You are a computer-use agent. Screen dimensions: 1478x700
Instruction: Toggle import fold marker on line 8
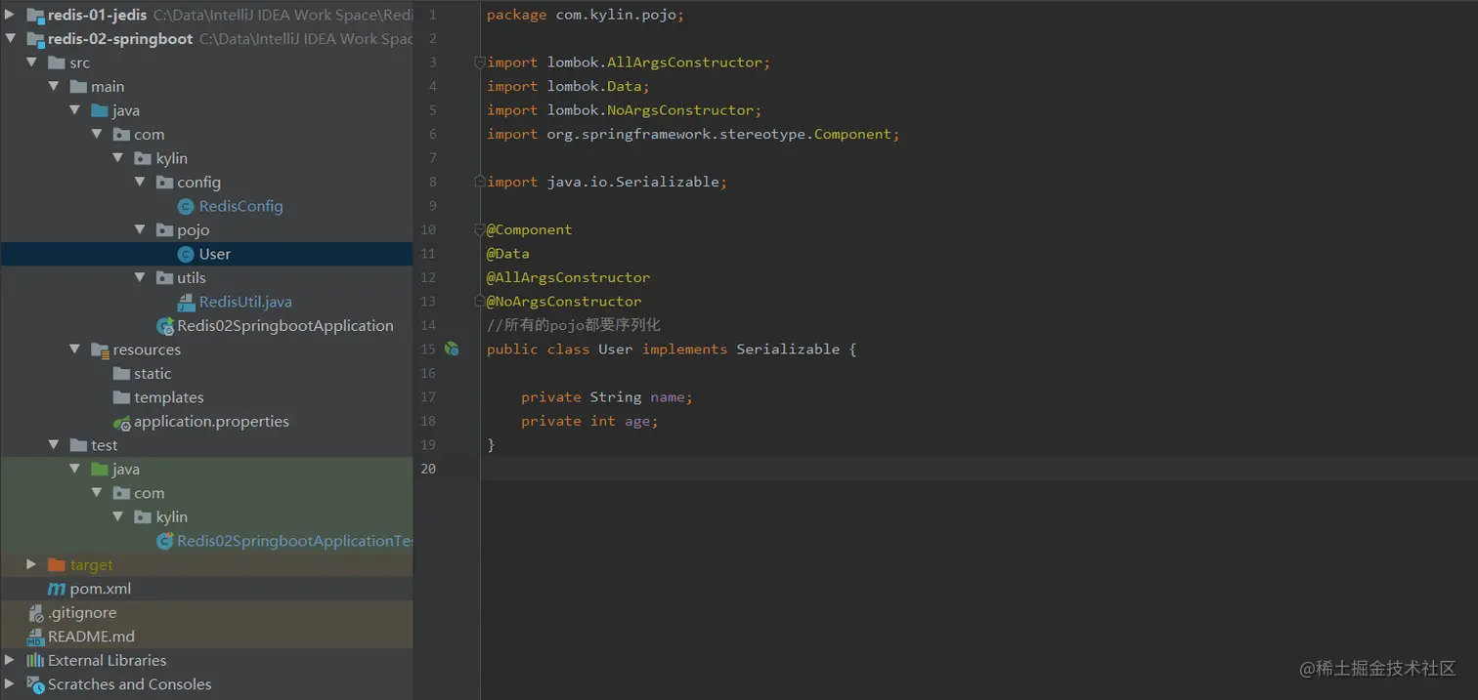coord(480,182)
